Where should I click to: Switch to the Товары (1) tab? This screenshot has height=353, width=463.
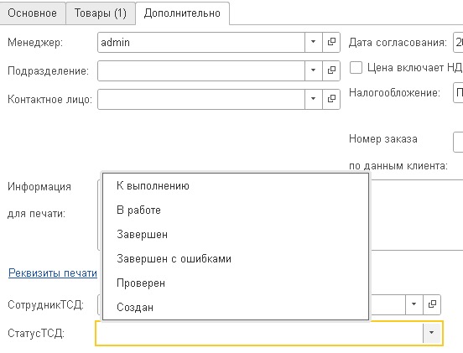point(101,13)
